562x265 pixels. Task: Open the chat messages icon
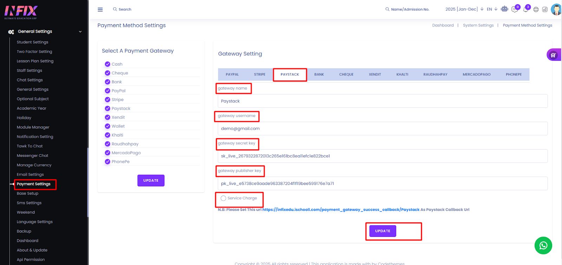[515, 9]
